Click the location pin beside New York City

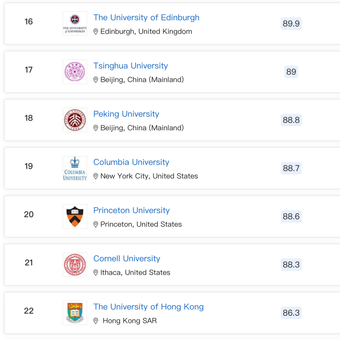(96, 176)
